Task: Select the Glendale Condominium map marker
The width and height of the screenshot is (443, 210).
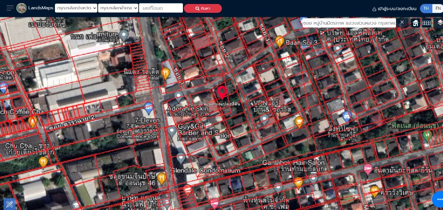Action: tap(181, 158)
